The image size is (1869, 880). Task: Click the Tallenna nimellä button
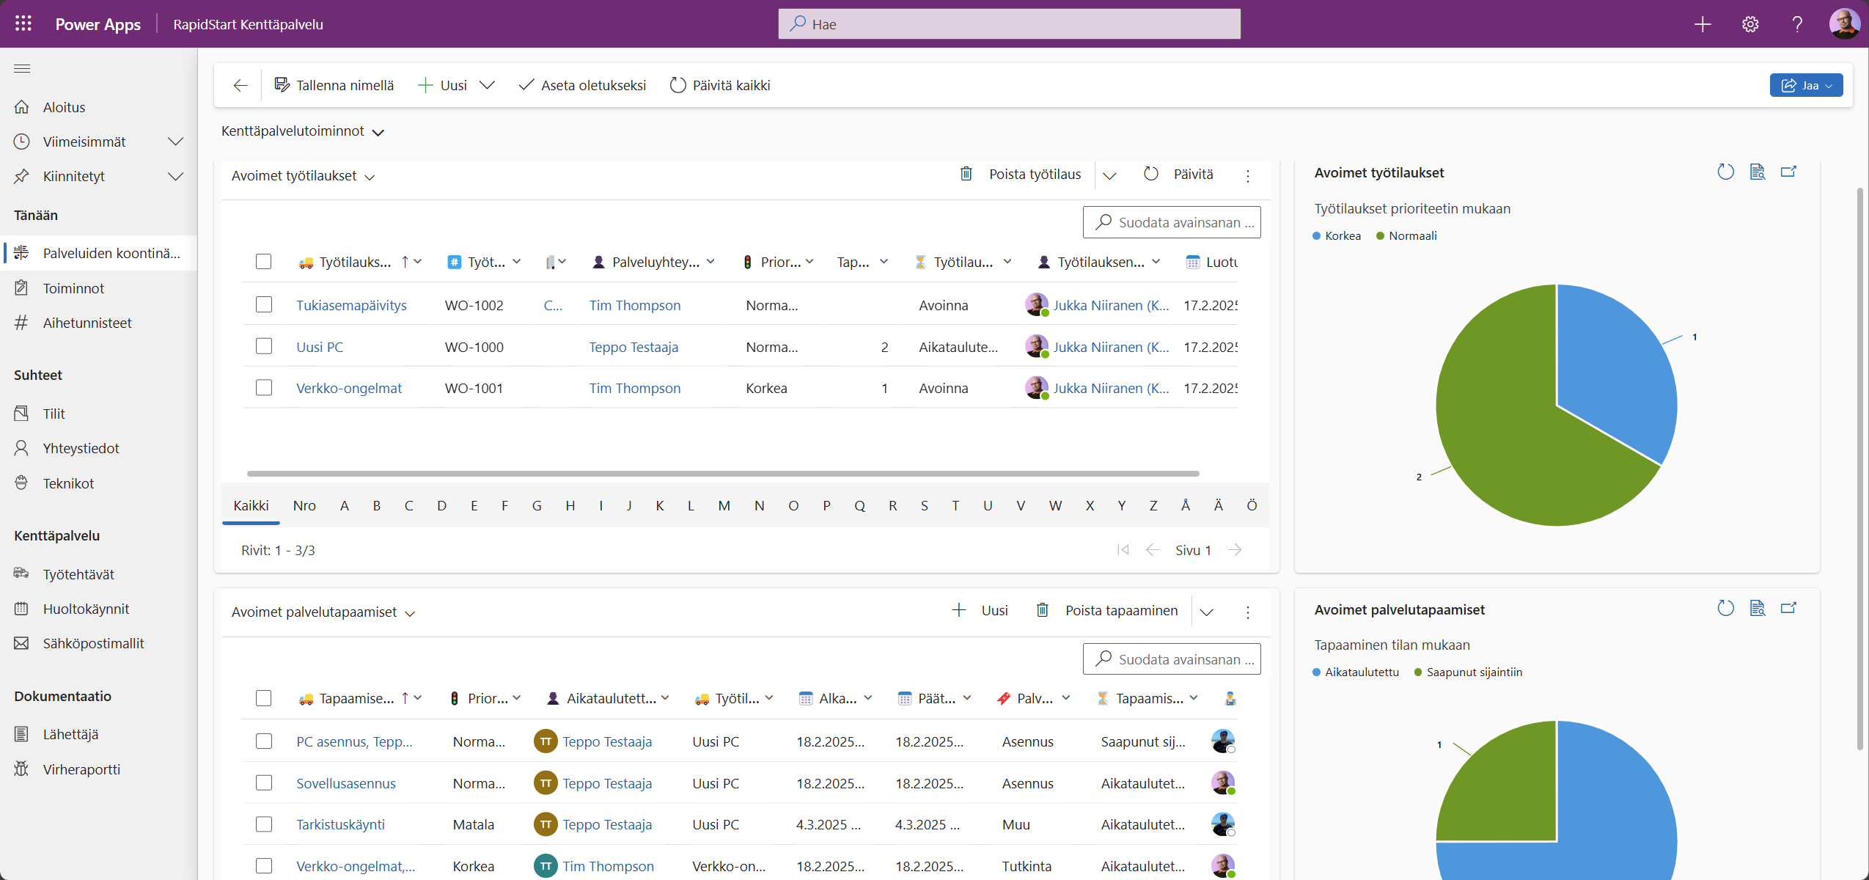[335, 84]
